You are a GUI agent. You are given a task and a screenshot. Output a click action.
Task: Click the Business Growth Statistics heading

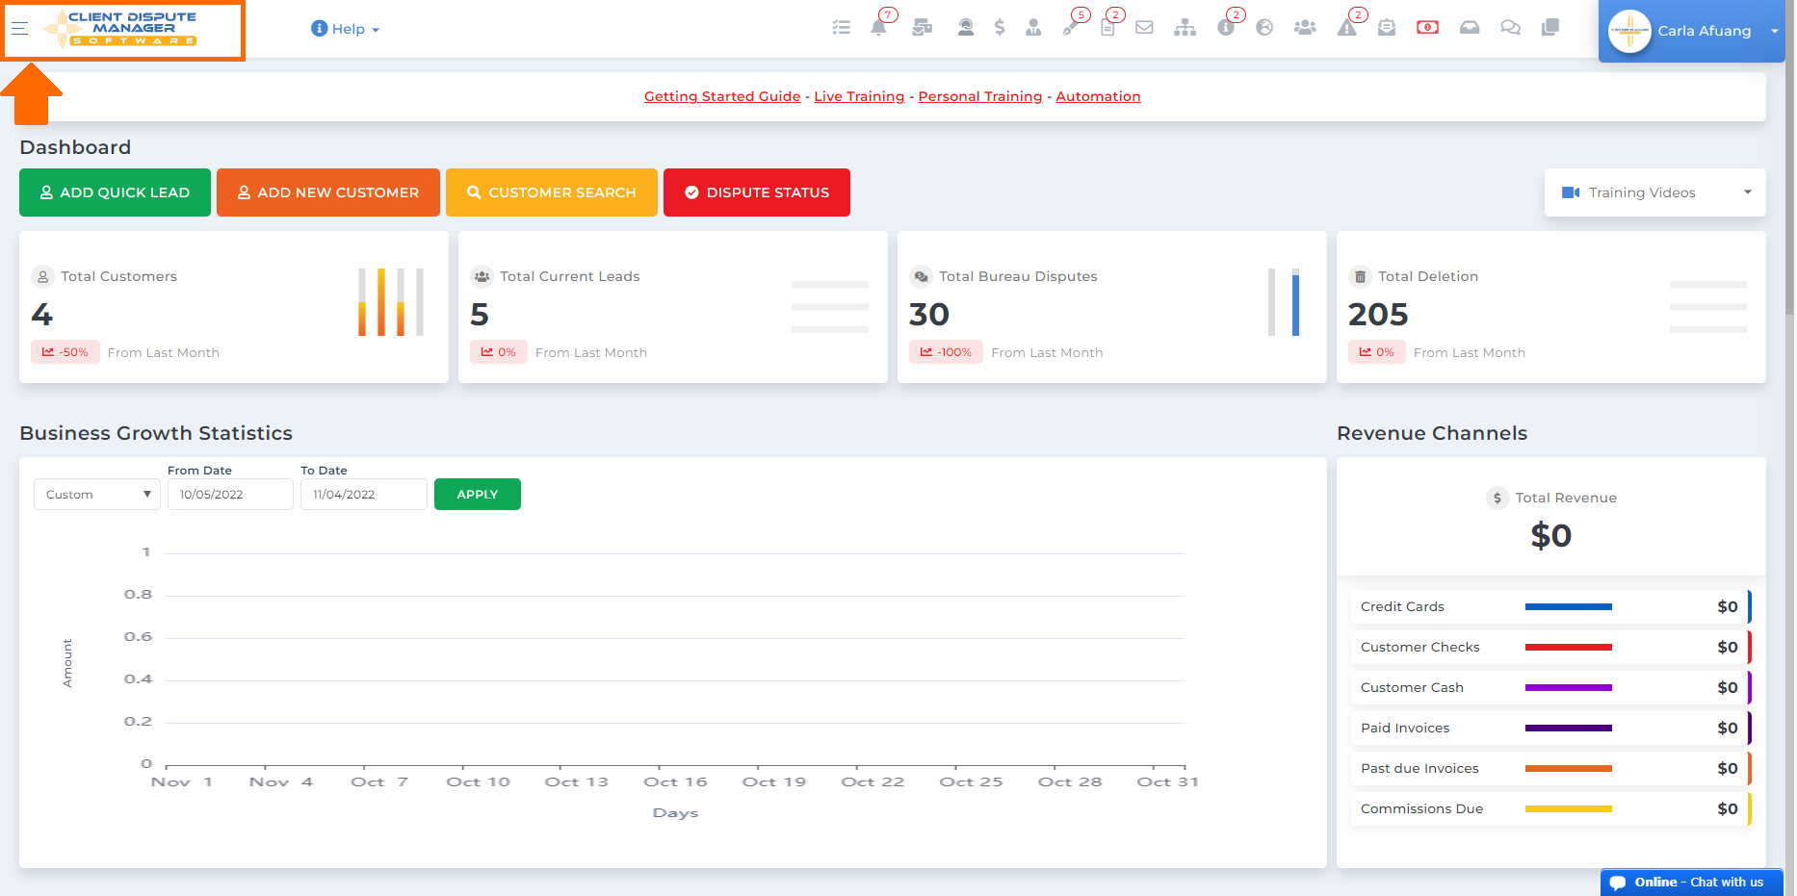pos(156,433)
